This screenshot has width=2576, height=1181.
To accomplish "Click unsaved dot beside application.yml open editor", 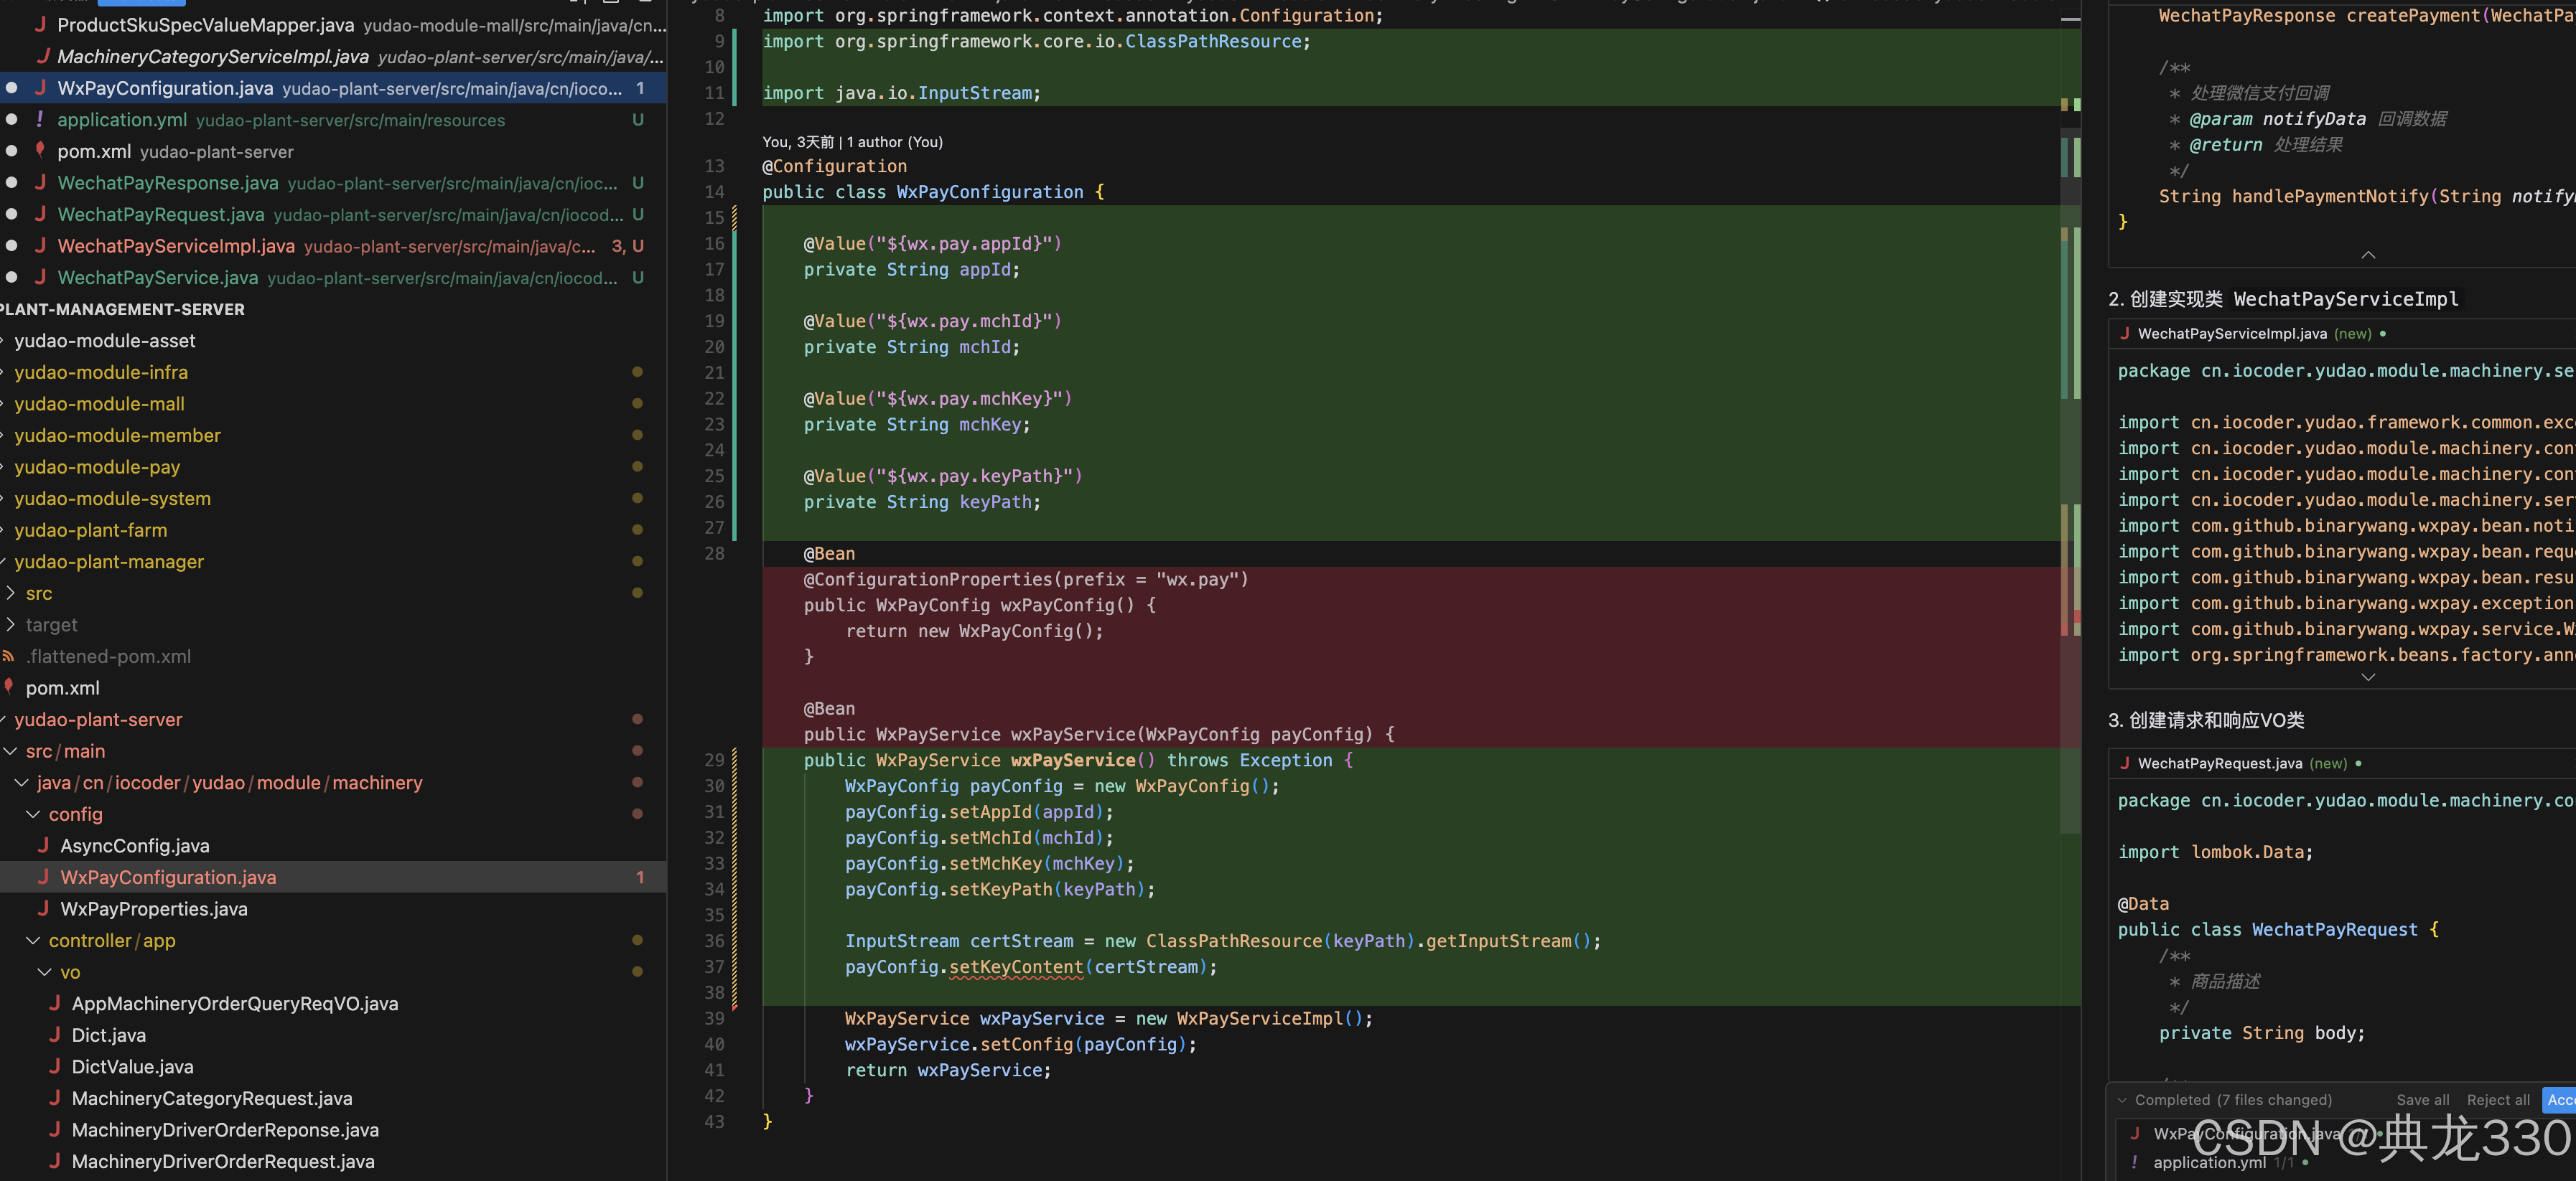I will [11, 120].
